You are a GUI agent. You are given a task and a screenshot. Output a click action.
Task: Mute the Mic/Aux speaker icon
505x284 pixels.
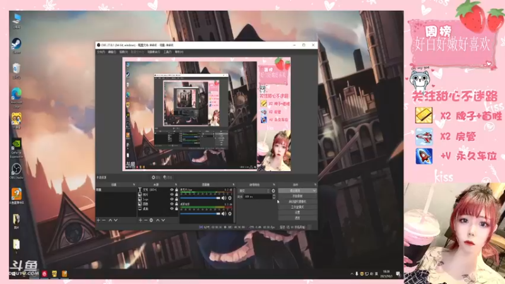click(x=224, y=198)
